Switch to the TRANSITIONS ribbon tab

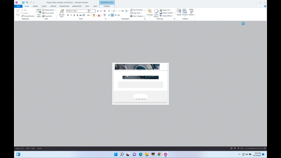(64, 6)
